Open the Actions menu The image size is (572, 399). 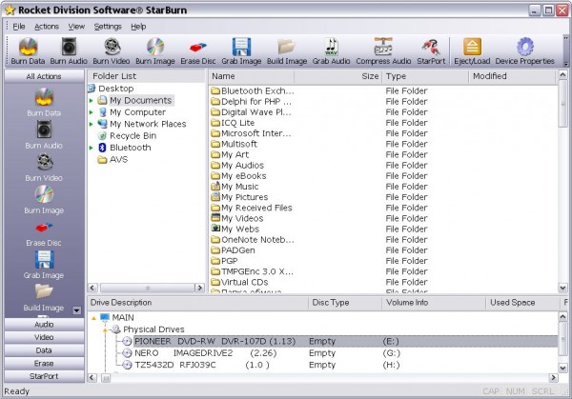[x=47, y=26]
